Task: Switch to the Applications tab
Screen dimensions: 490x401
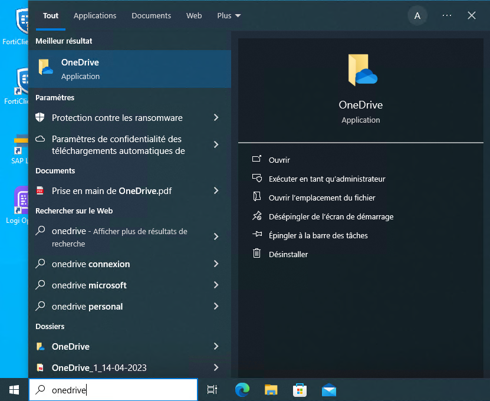Action: [x=95, y=16]
